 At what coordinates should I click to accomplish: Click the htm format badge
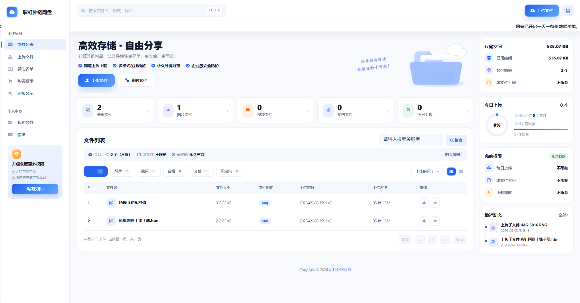pyautogui.click(x=265, y=221)
